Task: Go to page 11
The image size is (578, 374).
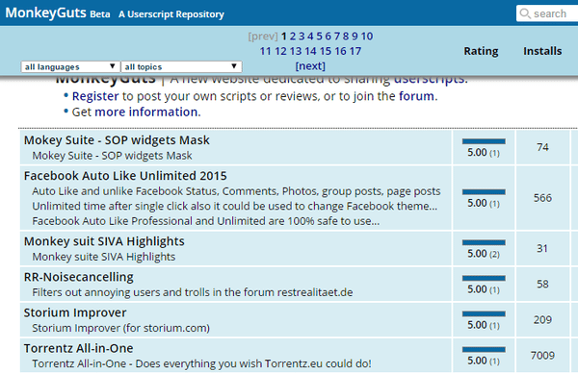Action: click(266, 51)
